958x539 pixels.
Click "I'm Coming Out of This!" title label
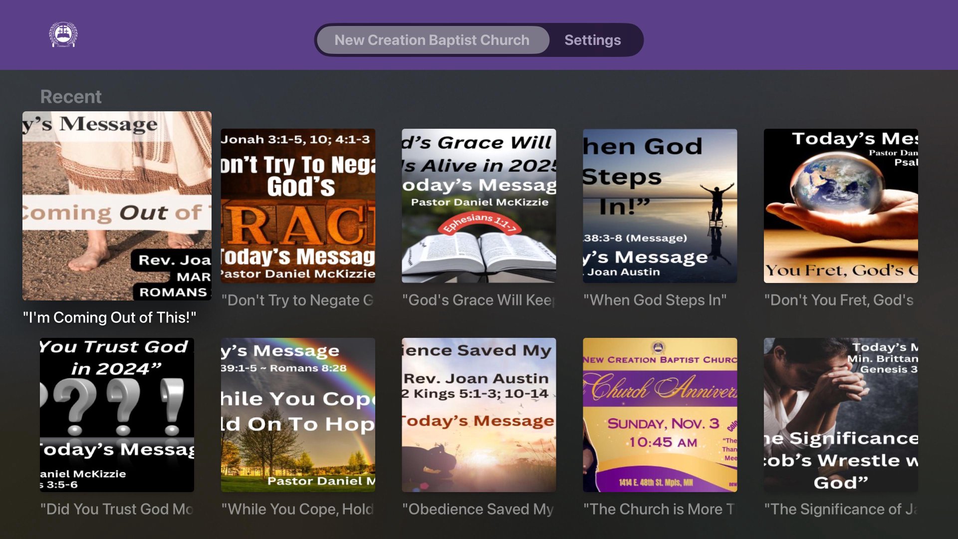coord(109,317)
